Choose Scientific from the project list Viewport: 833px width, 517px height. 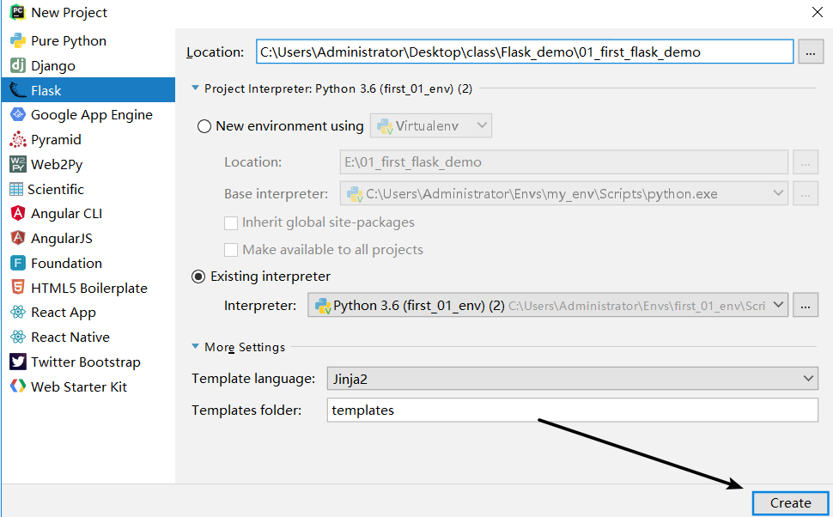56,189
